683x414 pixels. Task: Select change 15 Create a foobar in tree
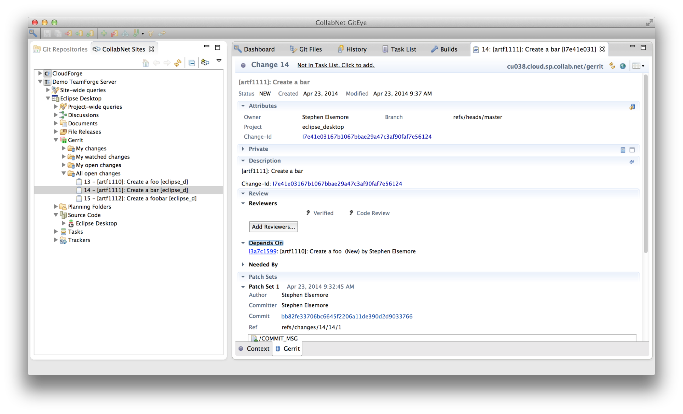coord(141,198)
